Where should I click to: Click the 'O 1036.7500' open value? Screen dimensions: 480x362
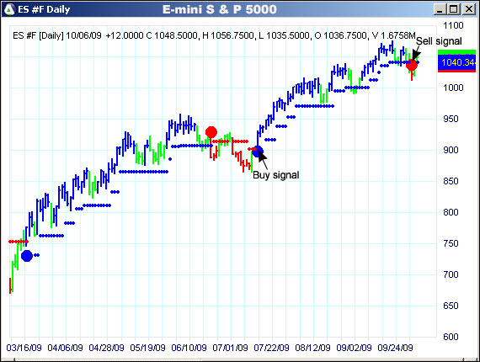[341, 35]
